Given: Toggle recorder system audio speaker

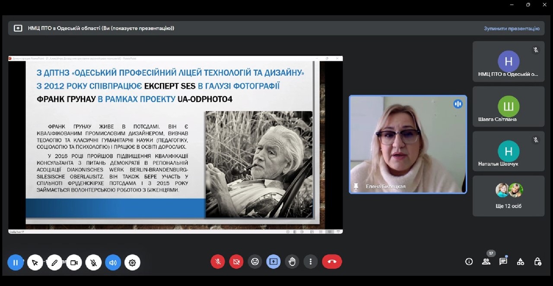Looking at the screenshot, I should point(113,262).
